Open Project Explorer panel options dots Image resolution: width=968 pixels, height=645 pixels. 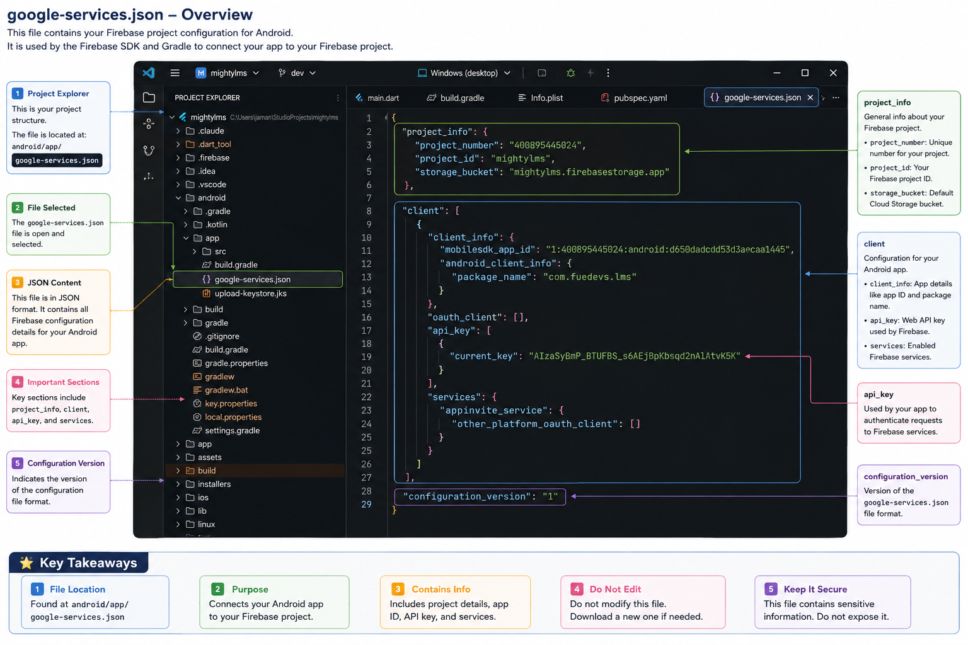point(338,98)
